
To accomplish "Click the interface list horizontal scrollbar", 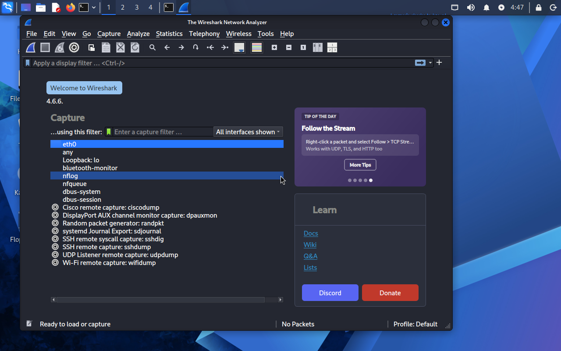I will click(167, 300).
